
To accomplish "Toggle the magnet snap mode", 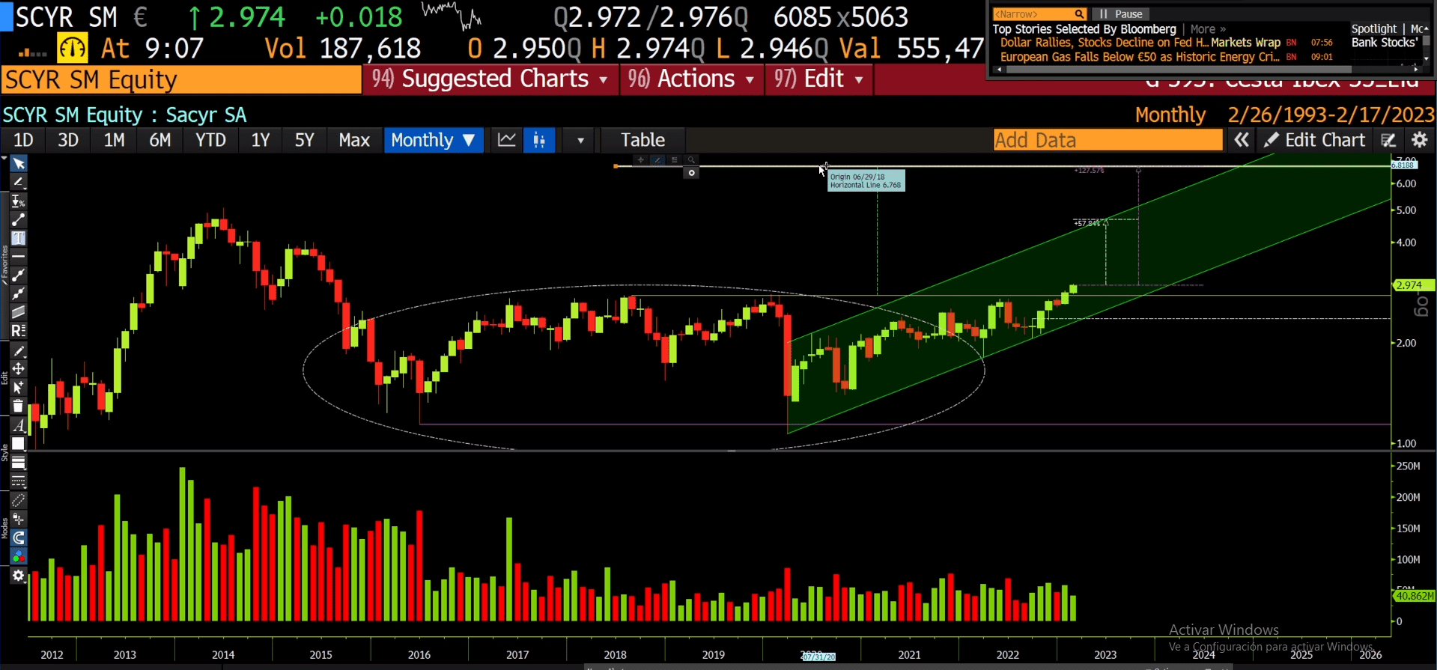I will pyautogui.click(x=19, y=537).
